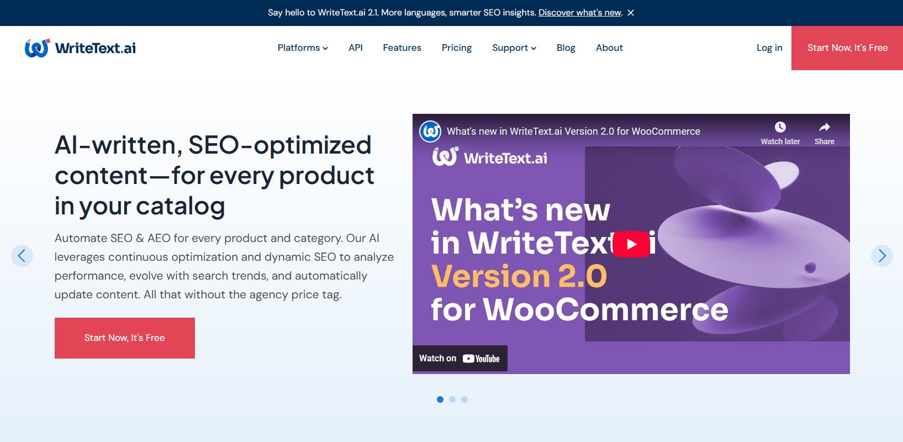Select the third carousel dot
This screenshot has width=903, height=442.
pyautogui.click(x=464, y=399)
